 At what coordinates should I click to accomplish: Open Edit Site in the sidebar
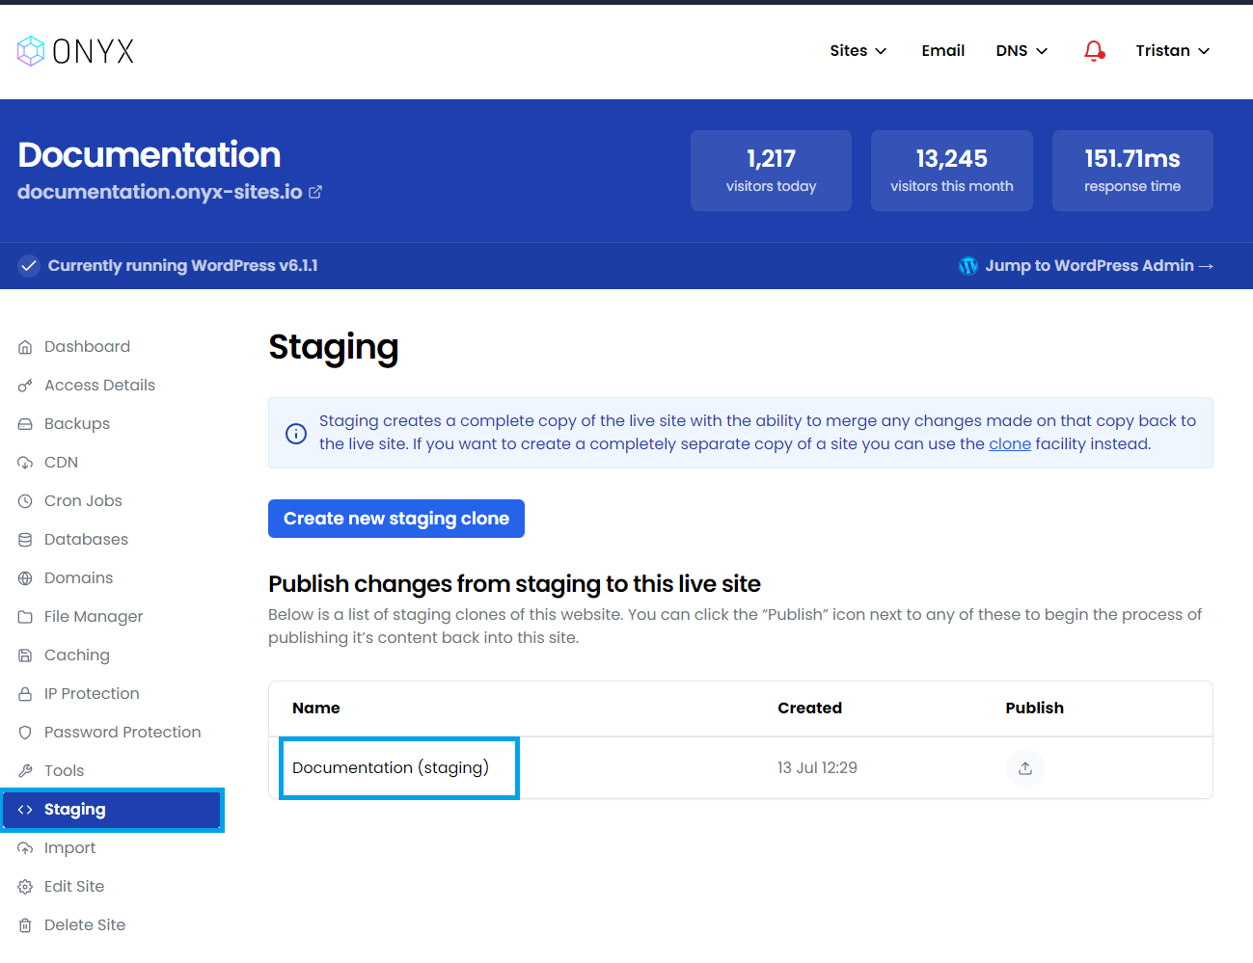point(74,886)
